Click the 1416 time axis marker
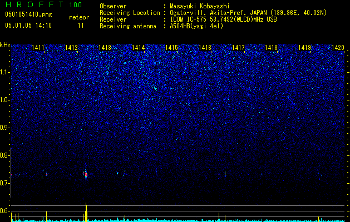The image size is (350, 222). pyautogui.click(x=205, y=47)
